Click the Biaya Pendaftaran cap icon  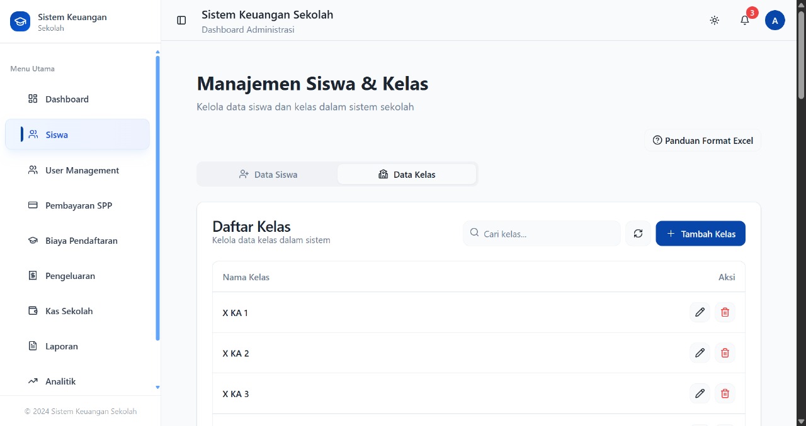33,240
